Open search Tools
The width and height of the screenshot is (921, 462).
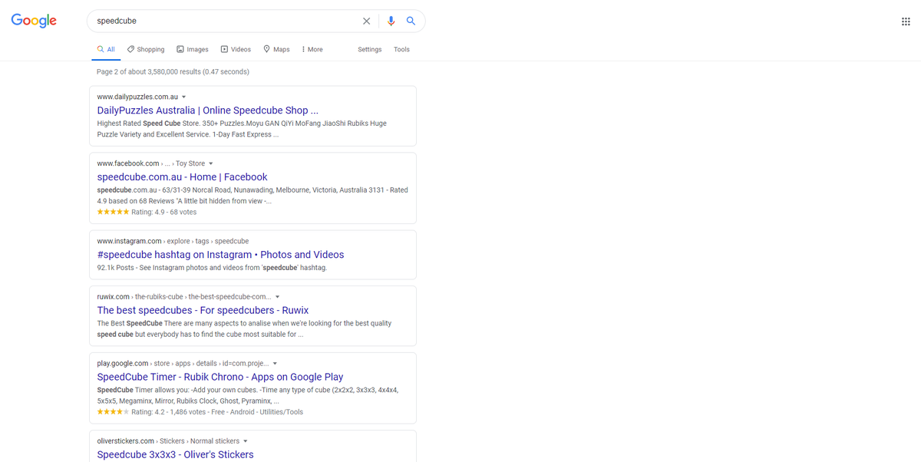pos(401,49)
